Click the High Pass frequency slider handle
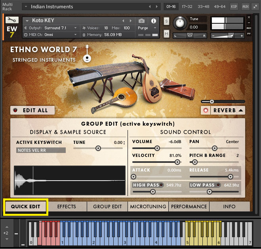 [153, 192]
